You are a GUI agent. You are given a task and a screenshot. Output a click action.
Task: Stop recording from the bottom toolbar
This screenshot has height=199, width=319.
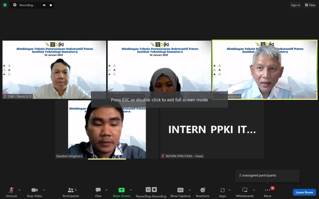[x=155, y=190]
